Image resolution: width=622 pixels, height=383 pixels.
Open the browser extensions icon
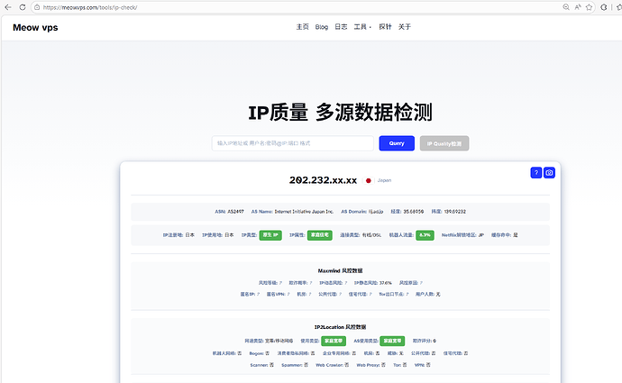tap(604, 7)
